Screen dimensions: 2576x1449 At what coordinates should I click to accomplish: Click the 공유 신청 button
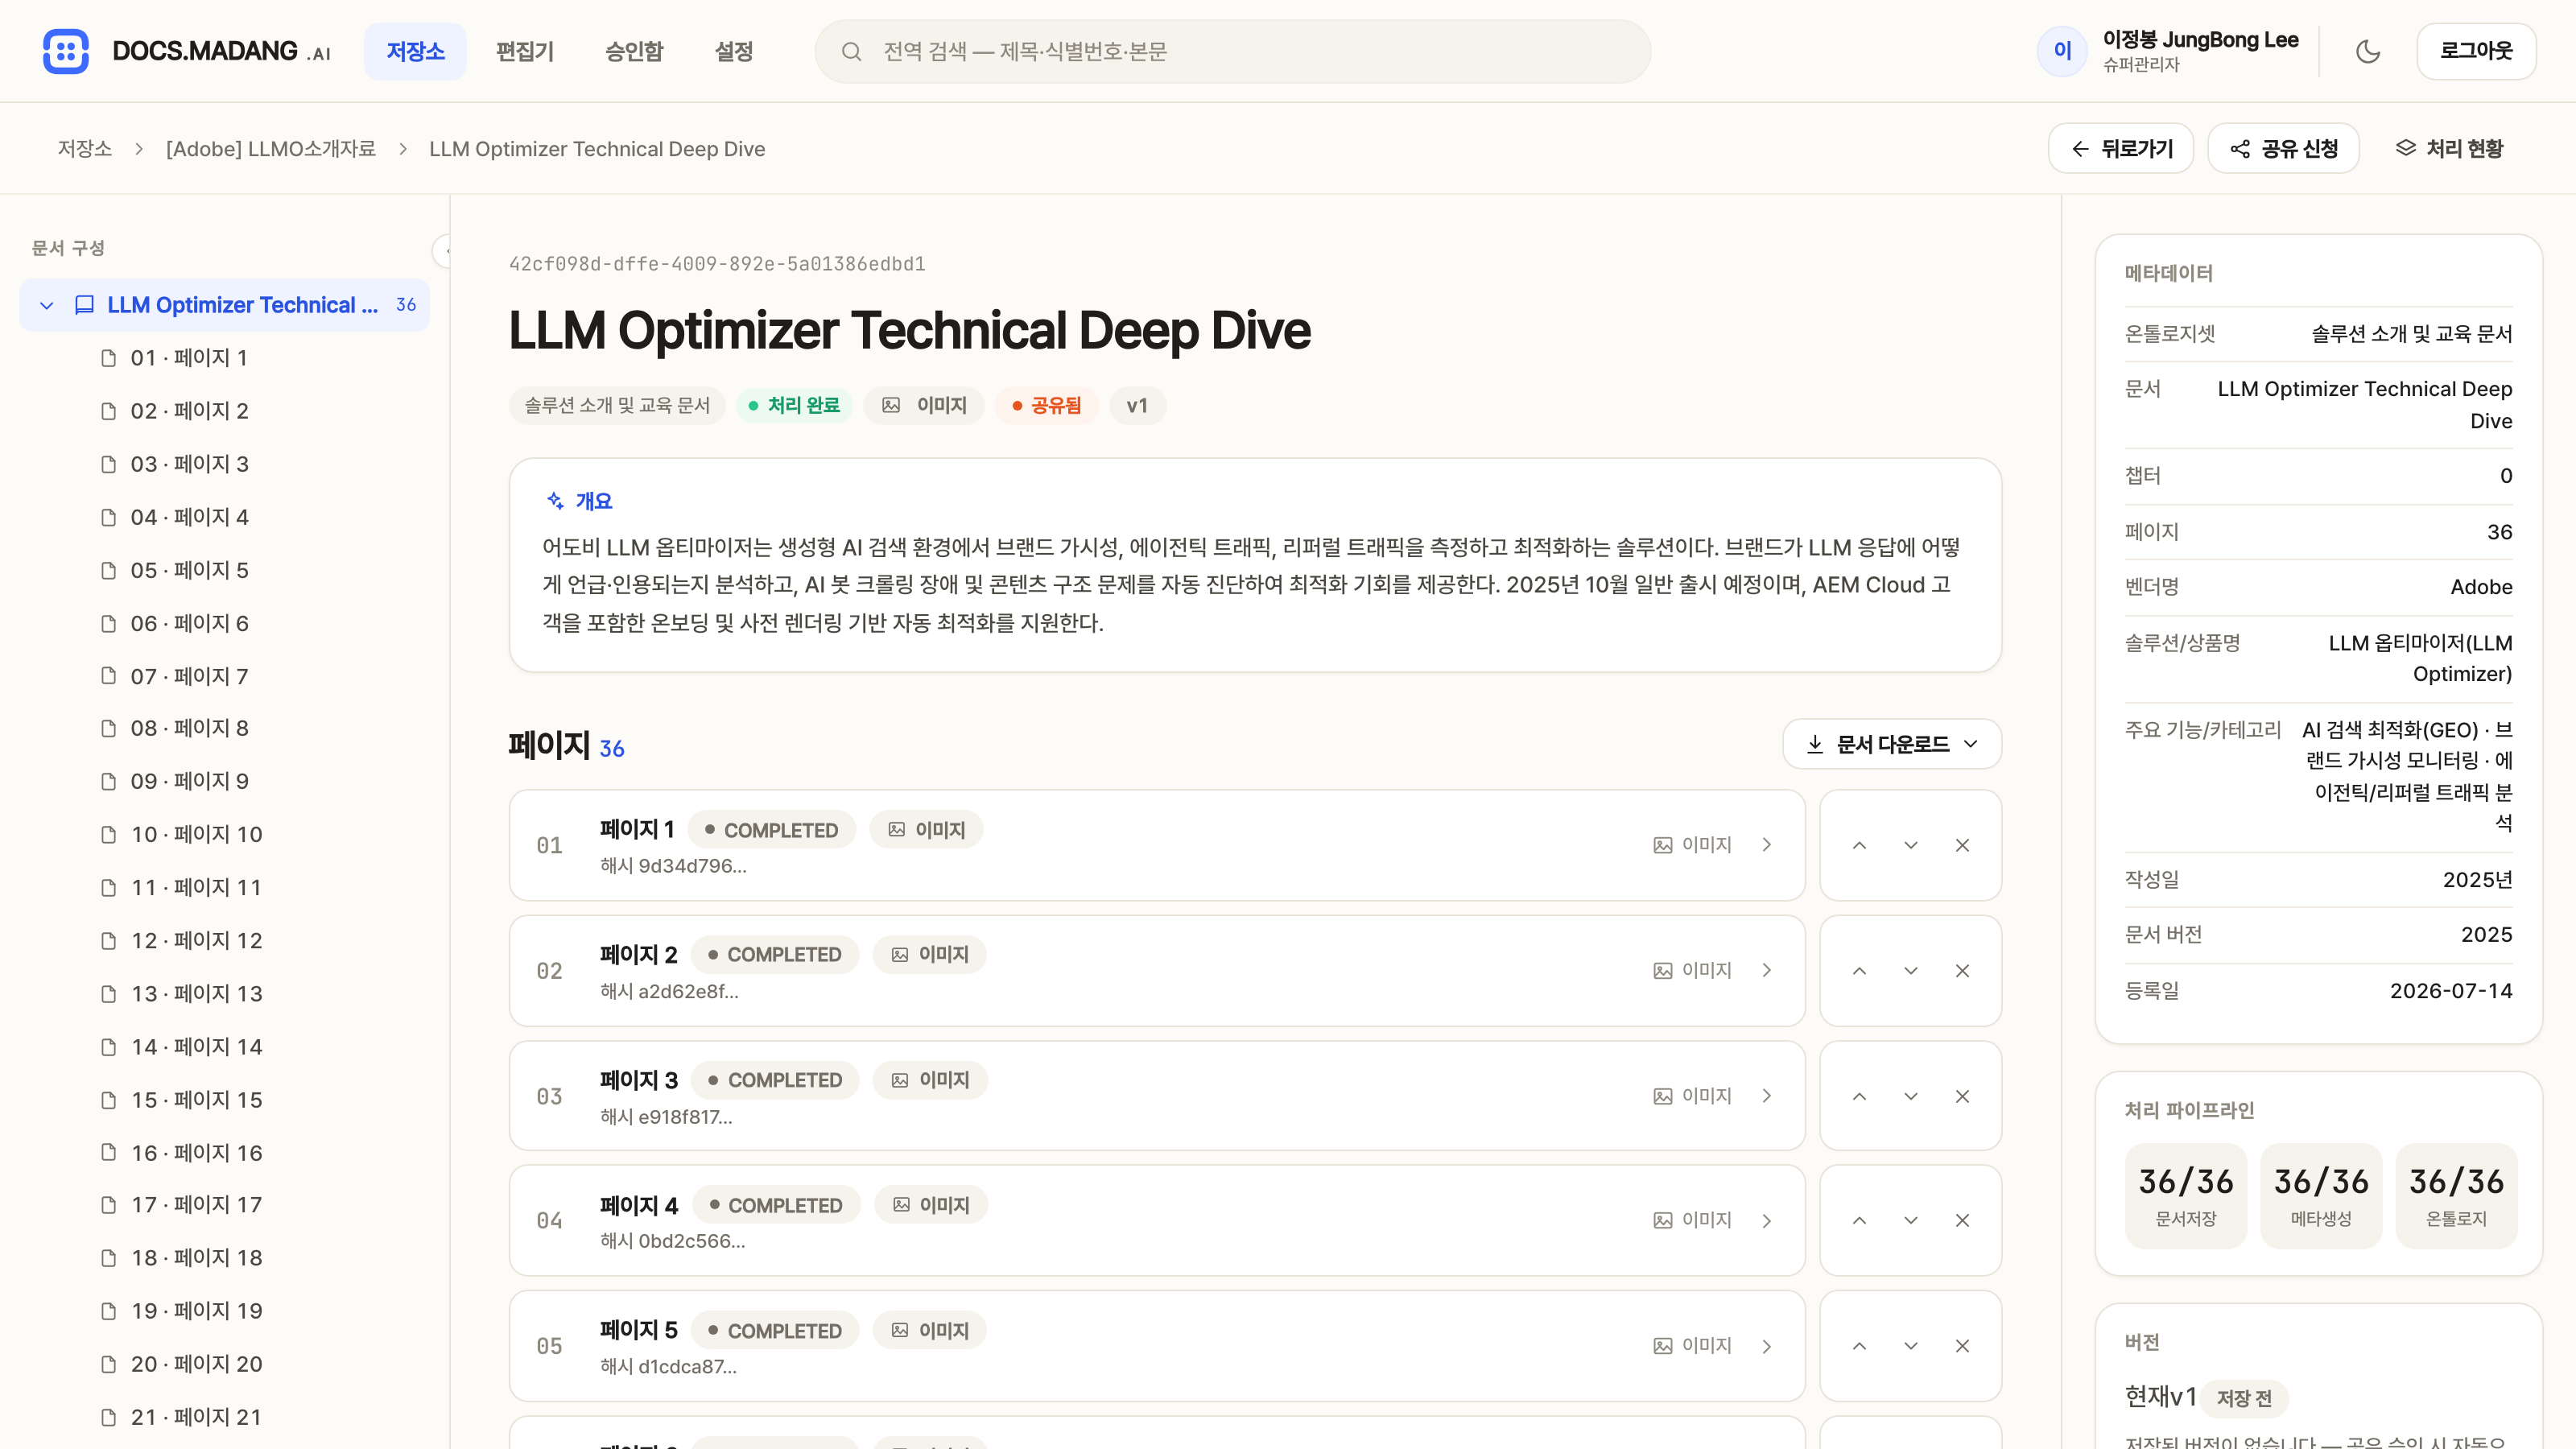pyautogui.click(x=2283, y=148)
